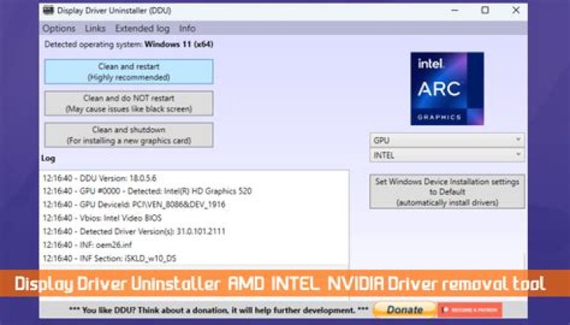Click the DDU app icon in title bar
Viewport: 570px width, 325px height.
48,10
